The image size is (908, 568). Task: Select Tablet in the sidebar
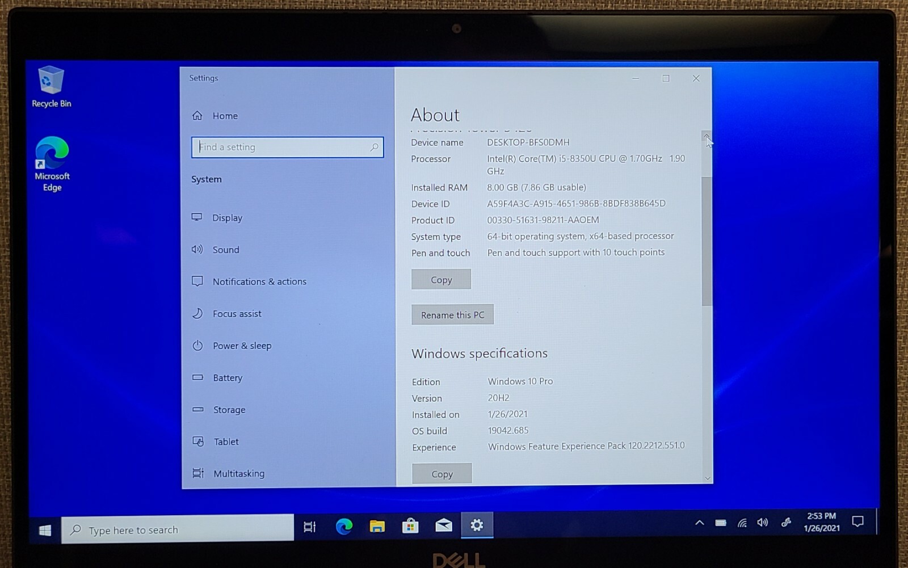216,441
